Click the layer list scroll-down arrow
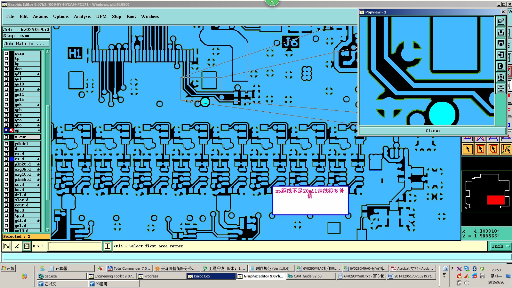This screenshot has width=512, height=288. click(48, 230)
